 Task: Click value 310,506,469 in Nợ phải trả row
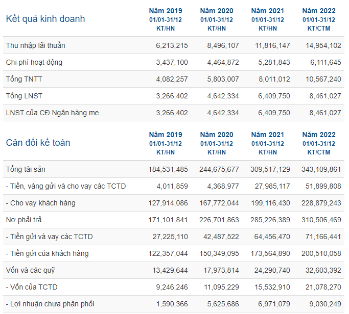321,220
